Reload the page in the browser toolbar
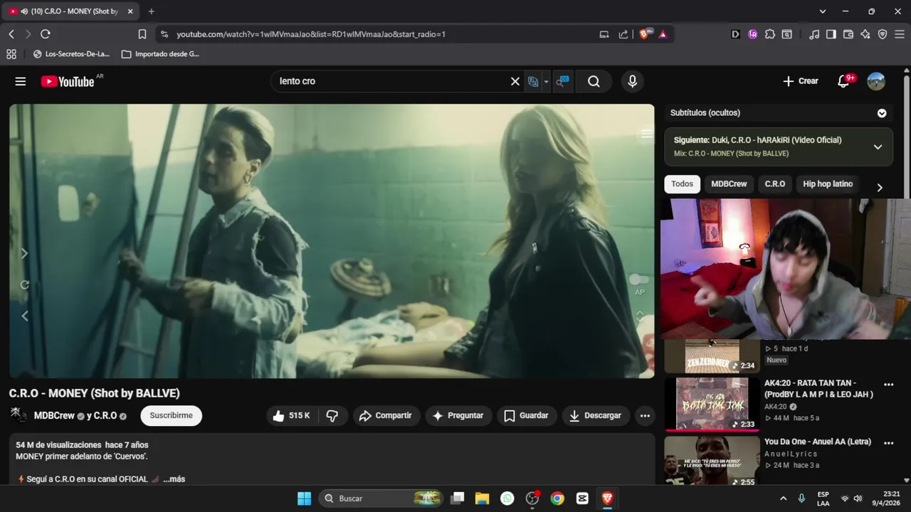Screen dimensions: 911x512 (46, 34)
